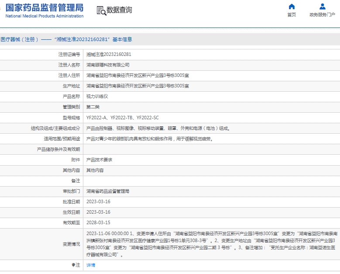Click the 型号规格 row label
Image resolution: width=340 pixels, height=274 pixels.
point(71,118)
